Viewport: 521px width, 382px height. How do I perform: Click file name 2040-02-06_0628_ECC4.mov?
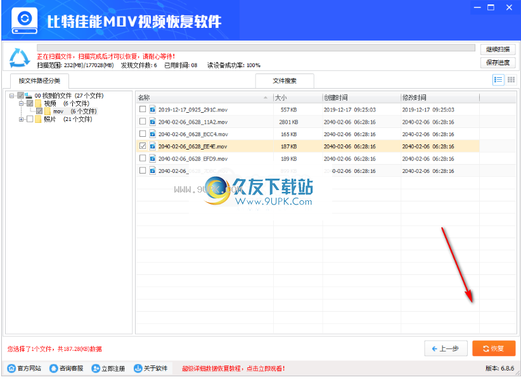point(193,134)
